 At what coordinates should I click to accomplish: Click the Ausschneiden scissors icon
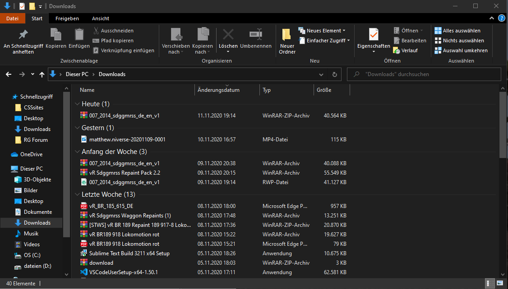(x=96, y=31)
